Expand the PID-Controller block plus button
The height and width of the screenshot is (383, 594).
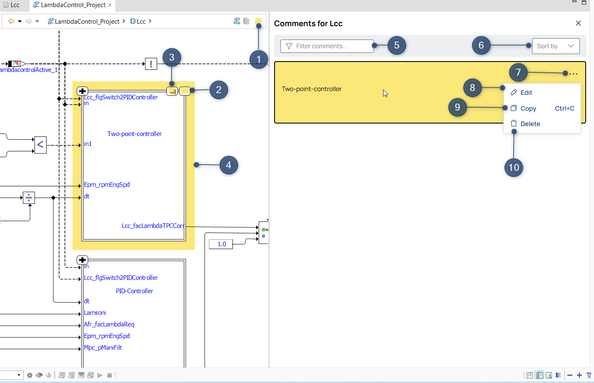pyautogui.click(x=82, y=260)
